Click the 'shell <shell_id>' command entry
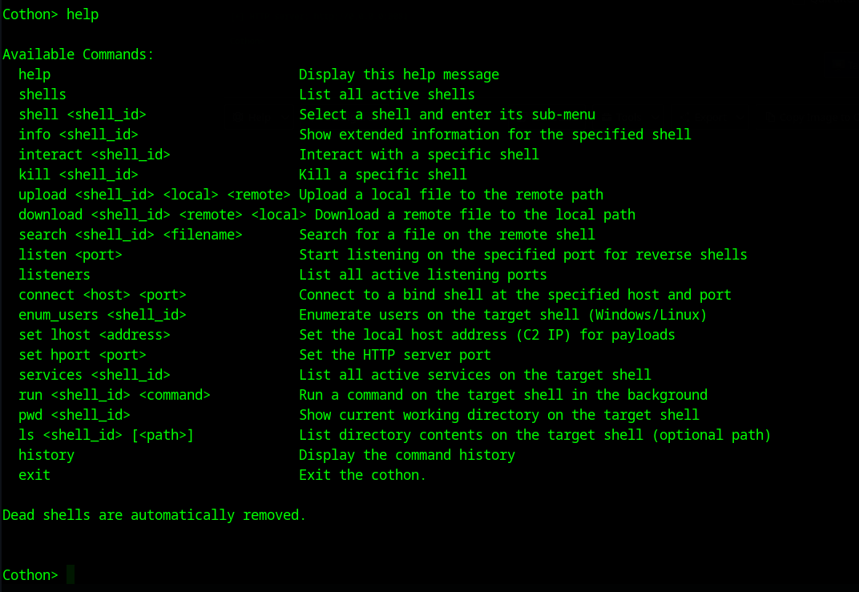Image resolution: width=859 pixels, height=592 pixels. pos(83,115)
